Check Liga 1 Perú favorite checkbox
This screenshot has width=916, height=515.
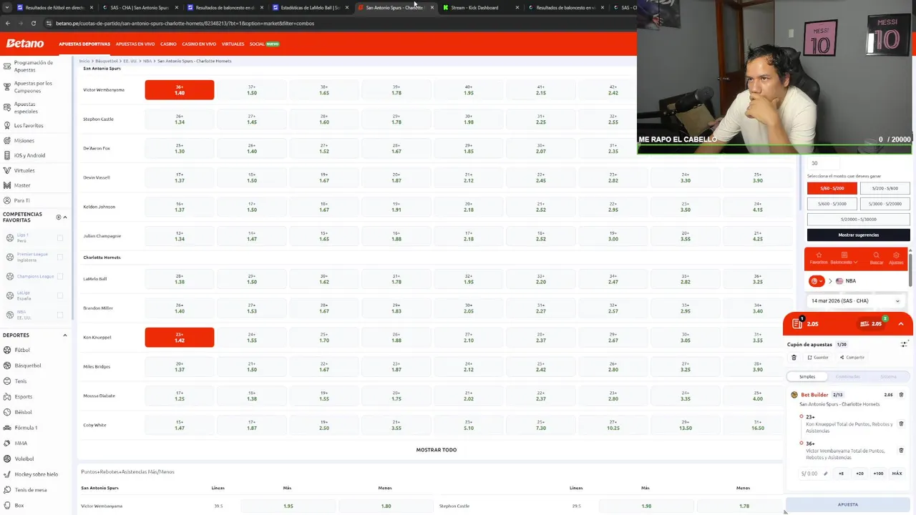tap(60, 237)
